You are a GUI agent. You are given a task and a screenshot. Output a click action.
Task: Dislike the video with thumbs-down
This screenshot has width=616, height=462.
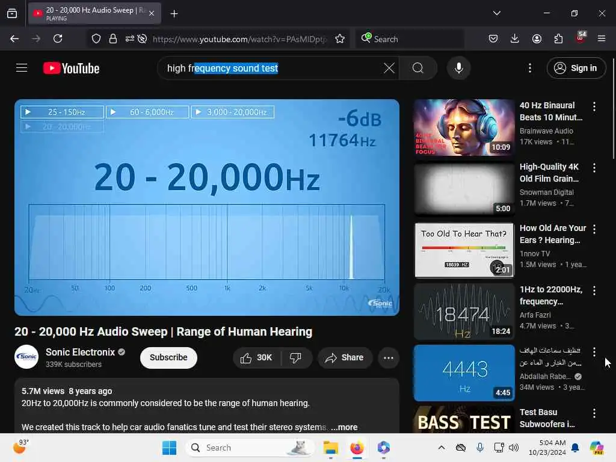point(296,357)
